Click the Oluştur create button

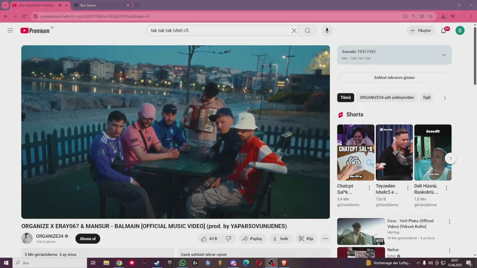(x=421, y=31)
